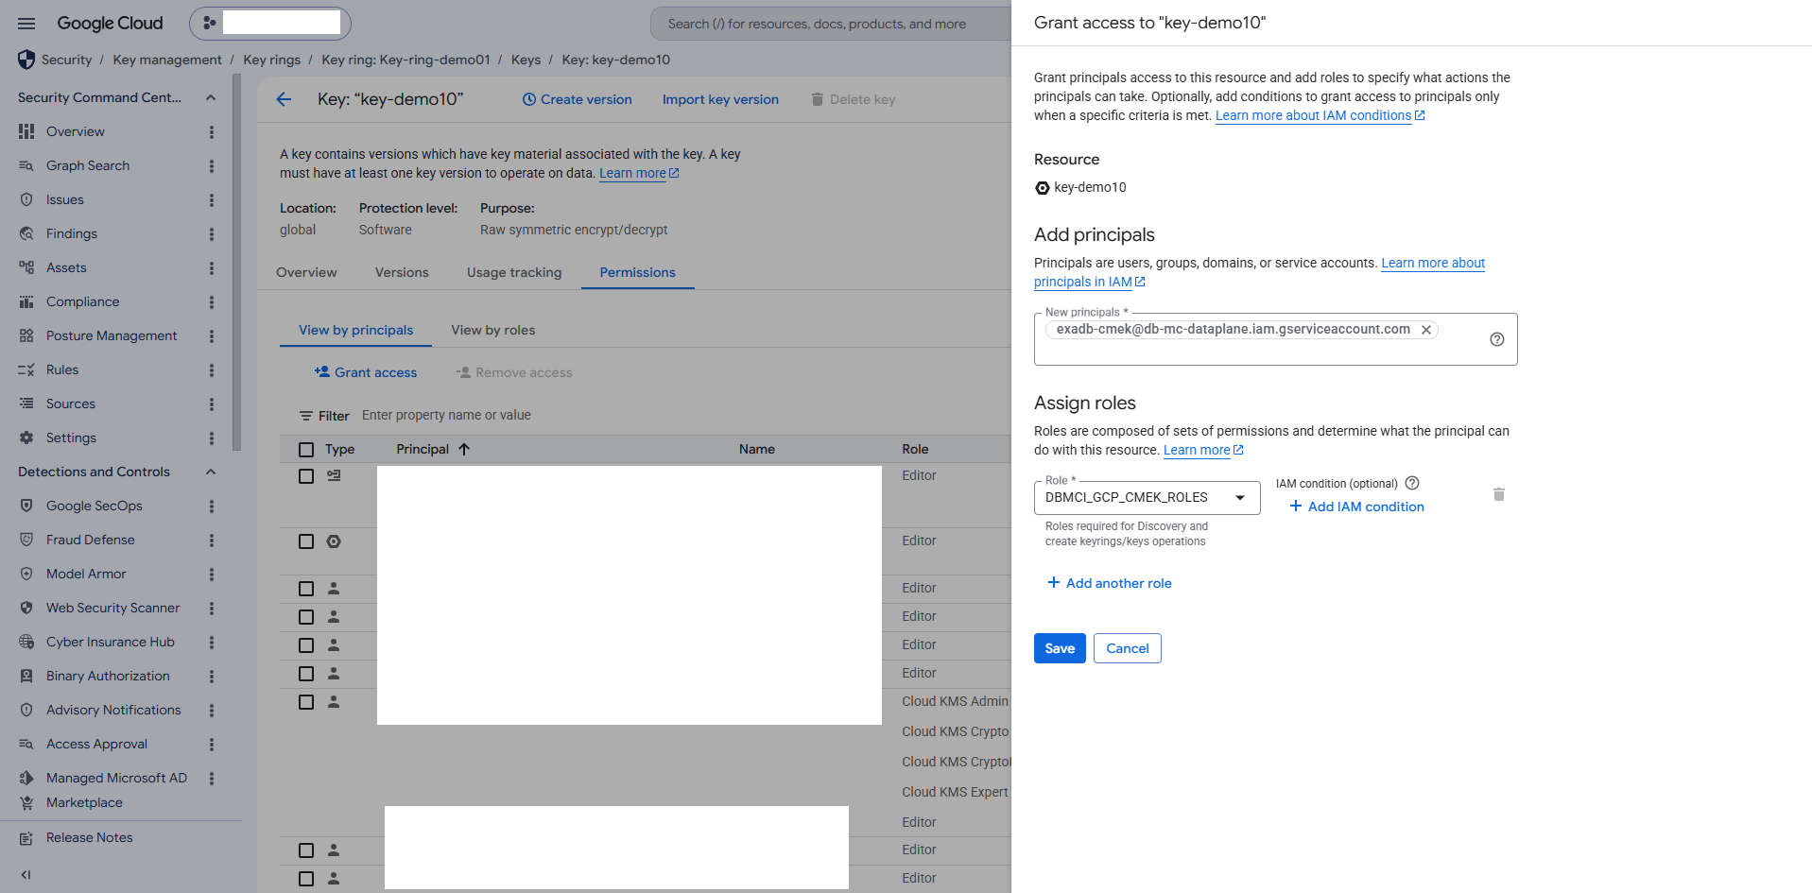
Task: Open the Role dropdown DBMCI_GCP_CMEK_ROLES
Action: pyautogui.click(x=1147, y=498)
